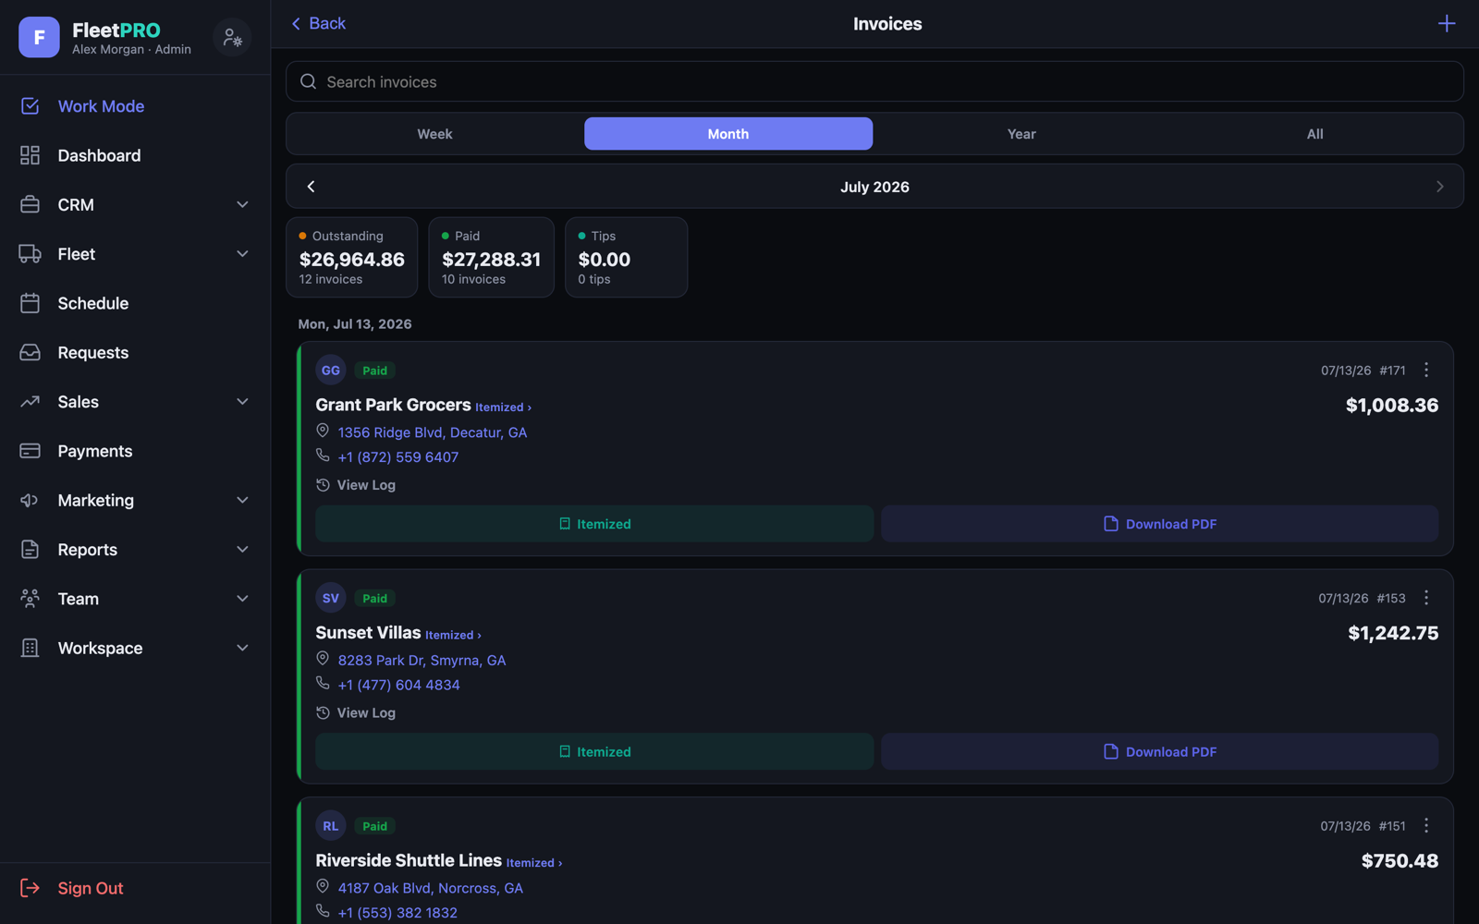Go to the next month arrow
This screenshot has height=924, width=1479.
pos(1439,187)
